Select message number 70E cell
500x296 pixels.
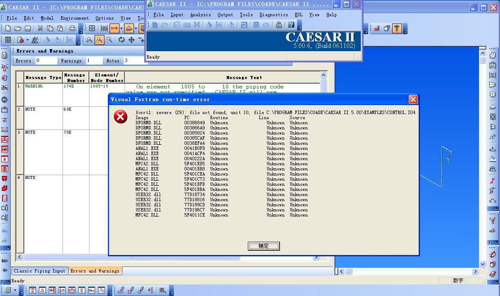(76, 152)
